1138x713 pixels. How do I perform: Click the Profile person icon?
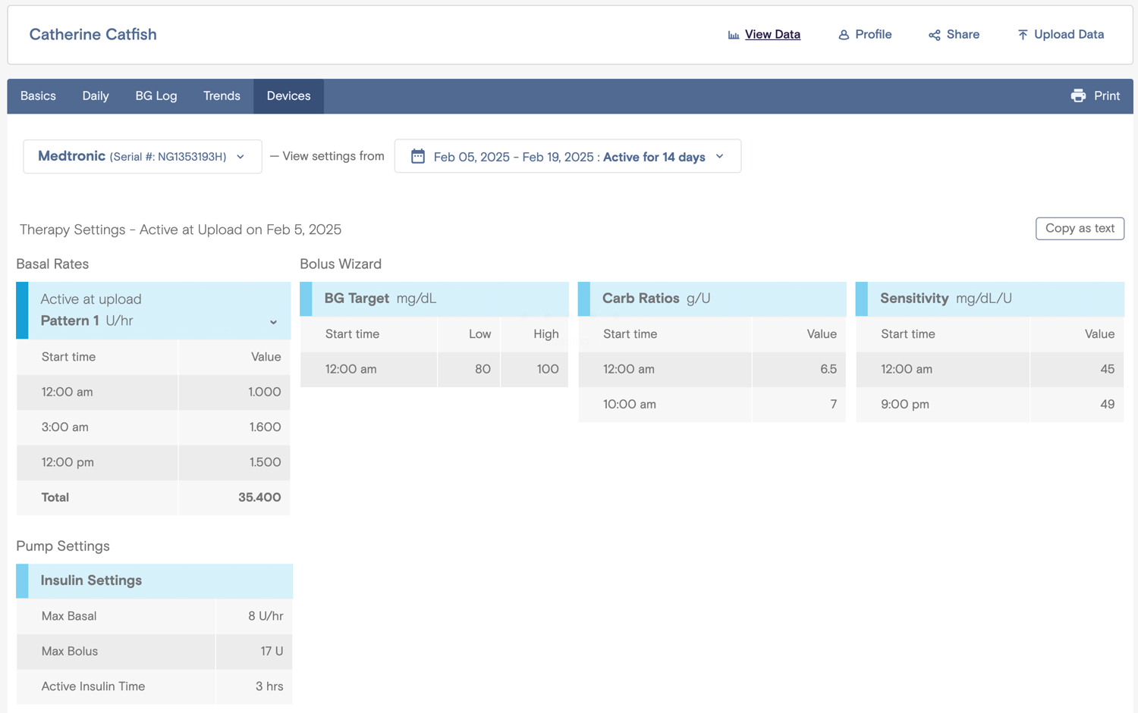point(843,35)
